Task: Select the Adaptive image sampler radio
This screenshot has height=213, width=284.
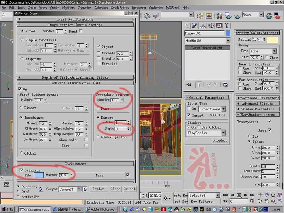Action: tap(22, 59)
